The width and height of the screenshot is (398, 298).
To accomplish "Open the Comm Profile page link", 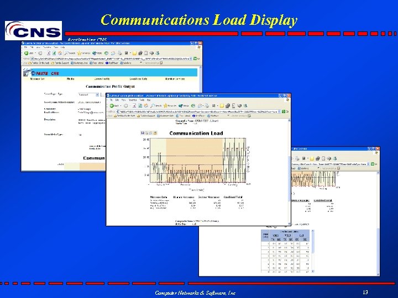I will pyautogui.click(x=102, y=79).
